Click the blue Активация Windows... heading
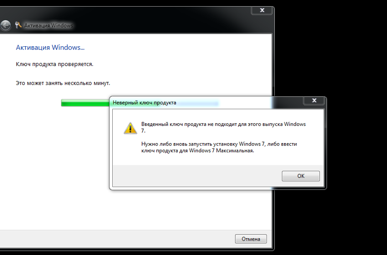 click(x=50, y=47)
